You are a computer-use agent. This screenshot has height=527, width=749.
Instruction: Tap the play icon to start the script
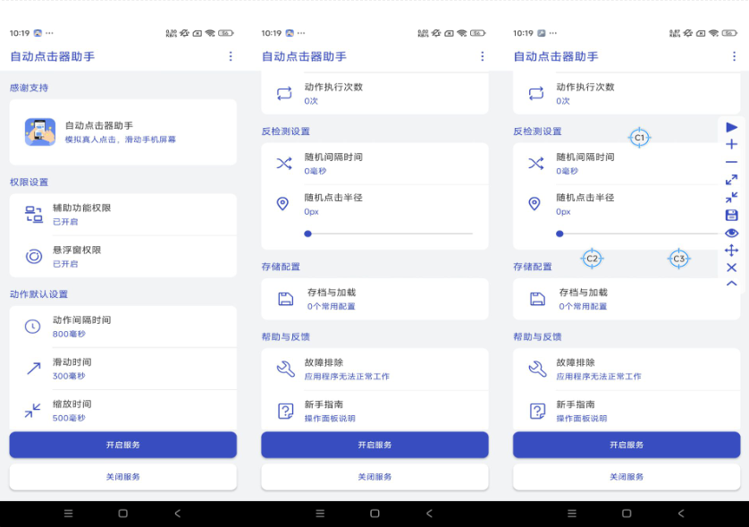pyautogui.click(x=733, y=128)
